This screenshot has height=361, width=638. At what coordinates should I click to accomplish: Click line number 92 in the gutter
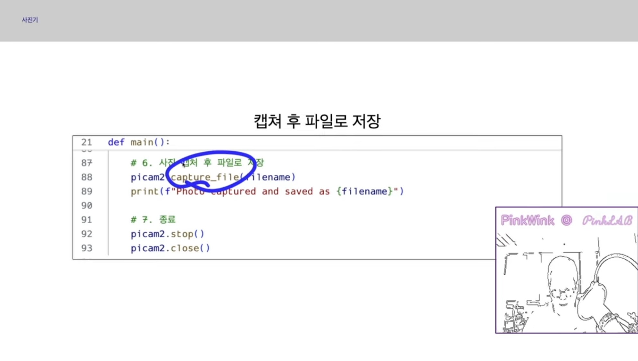[x=86, y=234]
